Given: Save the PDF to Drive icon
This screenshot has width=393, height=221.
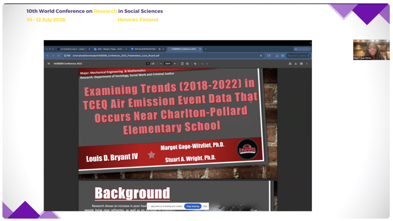Looking at the screenshot, I should (290, 64).
